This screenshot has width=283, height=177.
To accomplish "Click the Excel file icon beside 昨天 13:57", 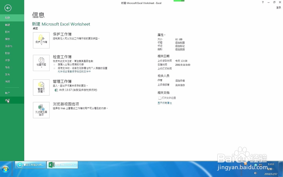I will tap(56, 90).
